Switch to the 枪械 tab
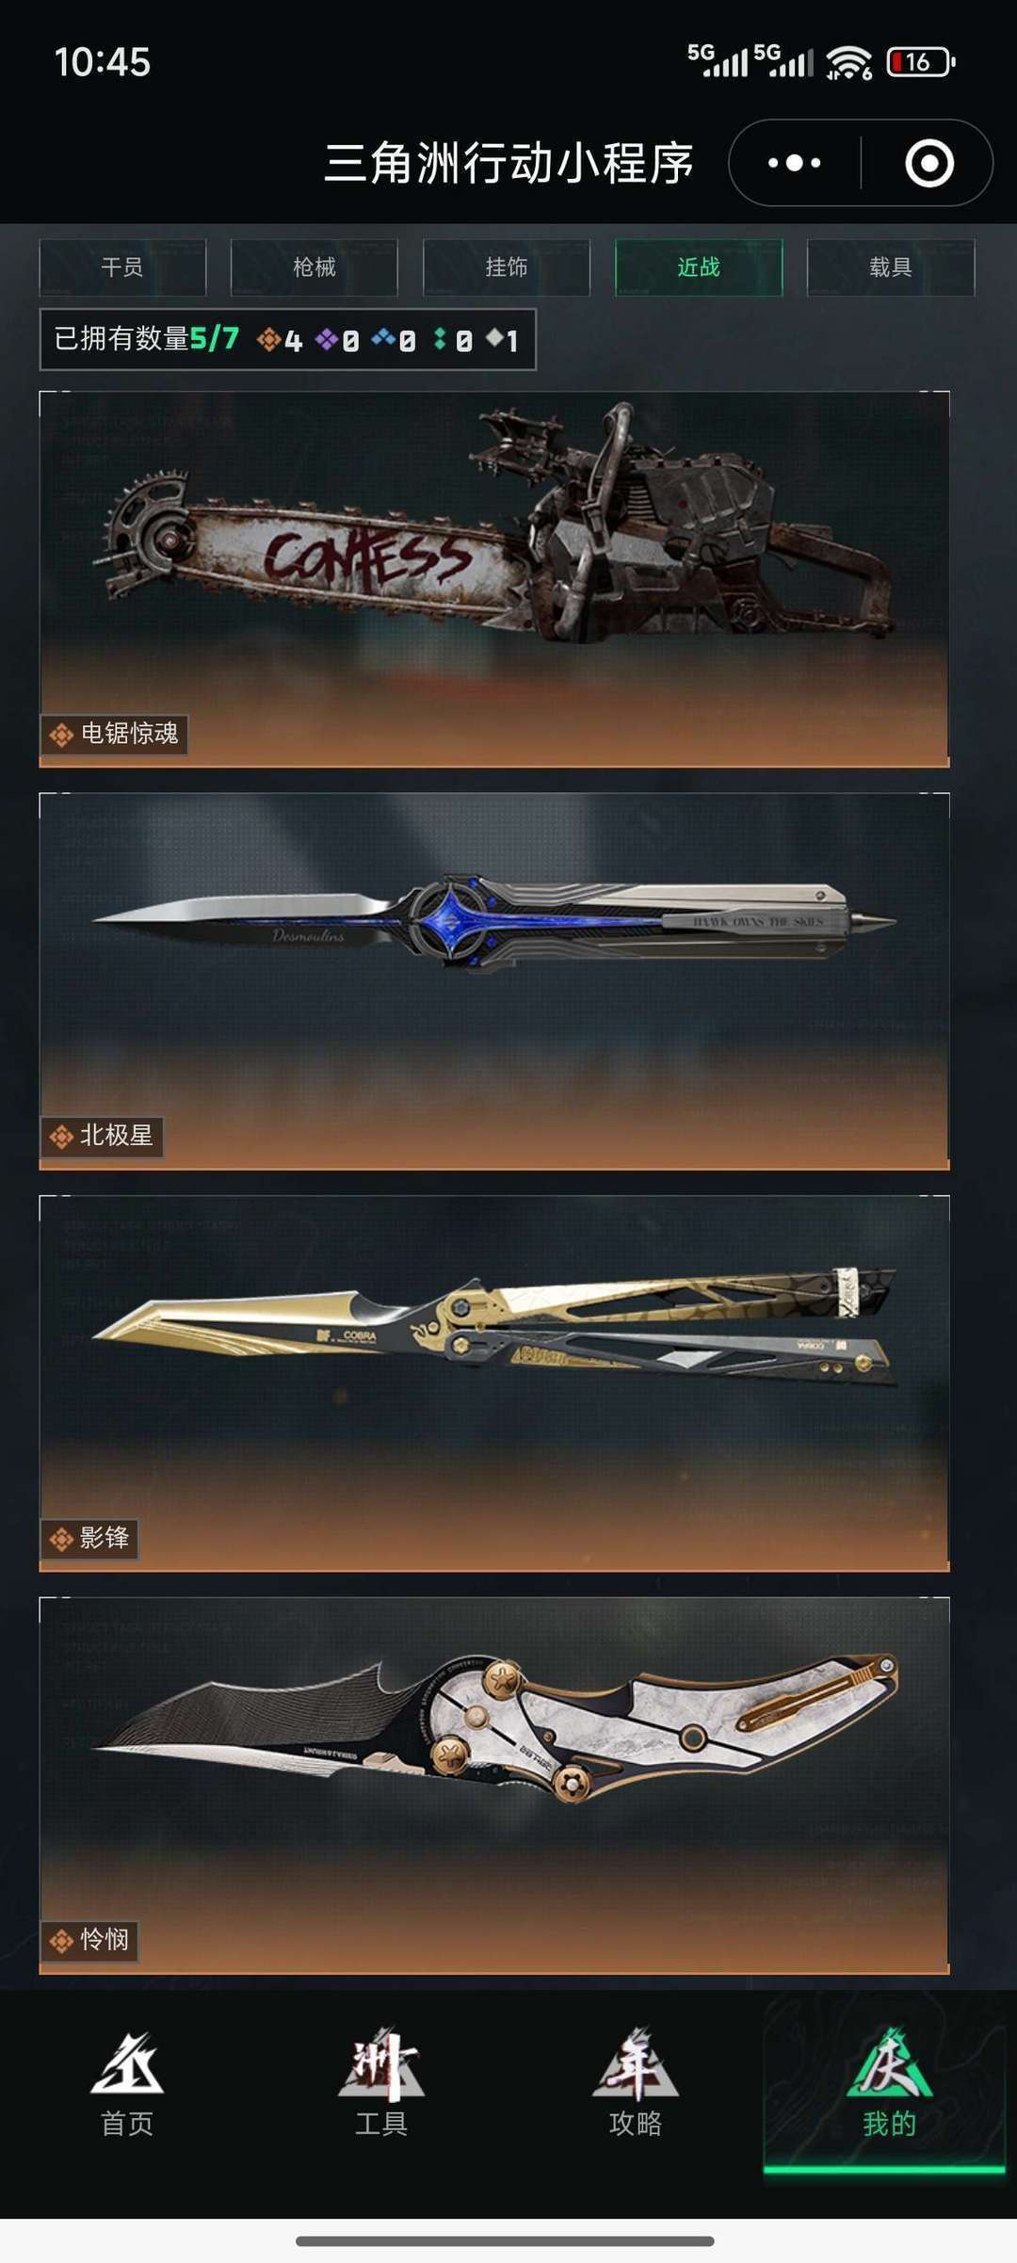 click(x=315, y=267)
